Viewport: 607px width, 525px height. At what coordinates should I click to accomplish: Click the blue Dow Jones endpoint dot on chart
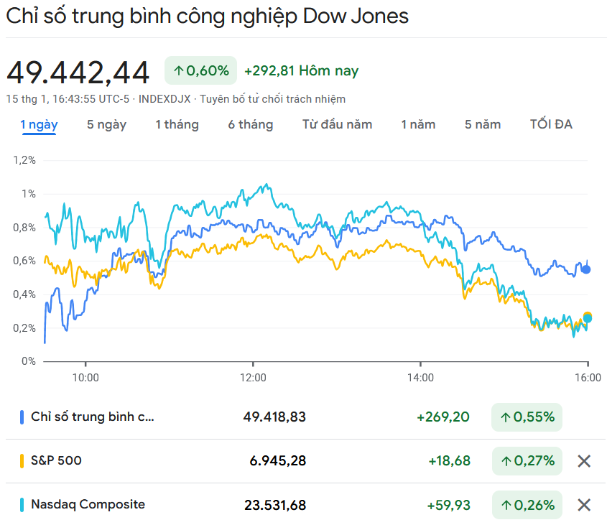(x=586, y=269)
